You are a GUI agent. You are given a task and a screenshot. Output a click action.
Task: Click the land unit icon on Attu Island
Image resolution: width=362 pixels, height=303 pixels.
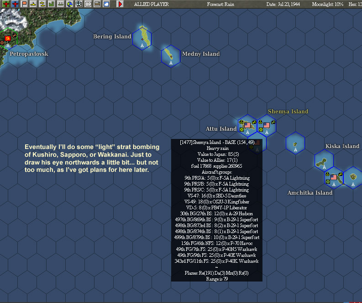[241, 129]
